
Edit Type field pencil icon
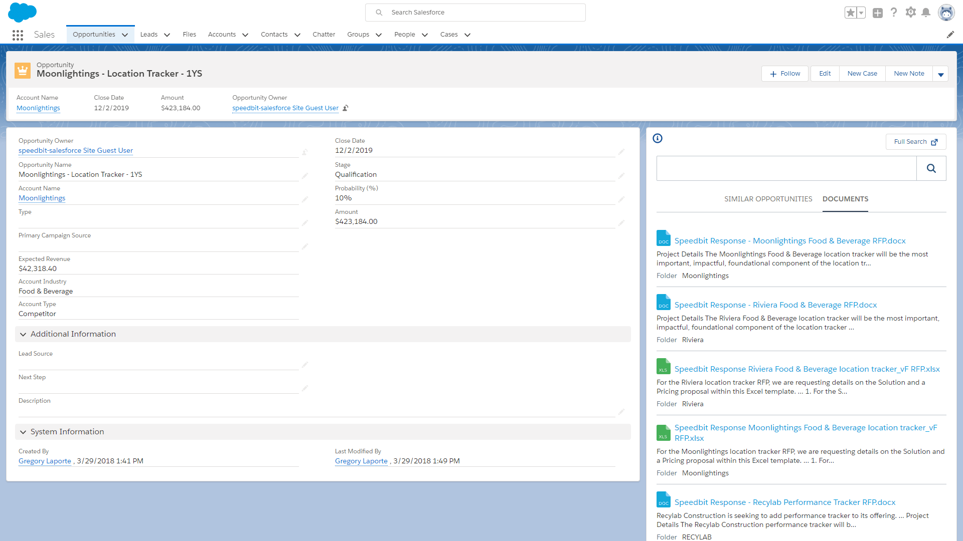pos(305,223)
